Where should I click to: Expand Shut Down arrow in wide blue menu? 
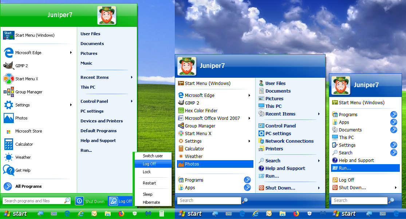[x=319, y=188]
